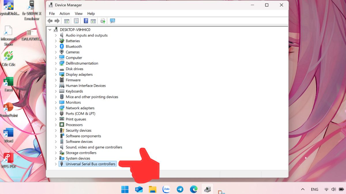Click the Update device driver toolbar icon
This screenshot has width=346, height=194.
pos(103,21)
